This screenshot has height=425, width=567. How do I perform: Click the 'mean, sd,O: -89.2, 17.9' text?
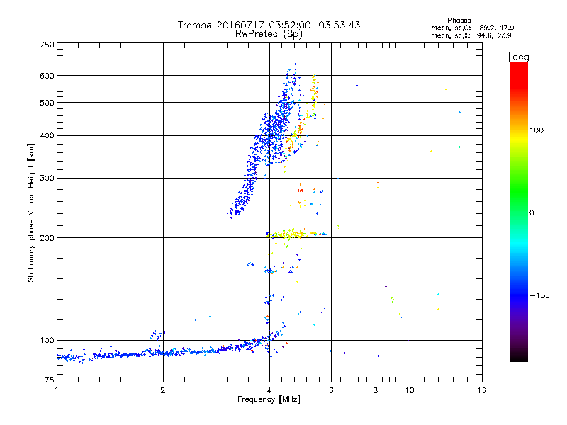[x=472, y=28]
